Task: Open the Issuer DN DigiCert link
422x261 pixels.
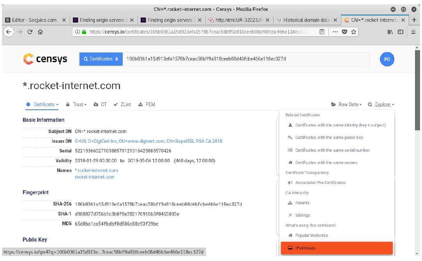Action: (148, 141)
